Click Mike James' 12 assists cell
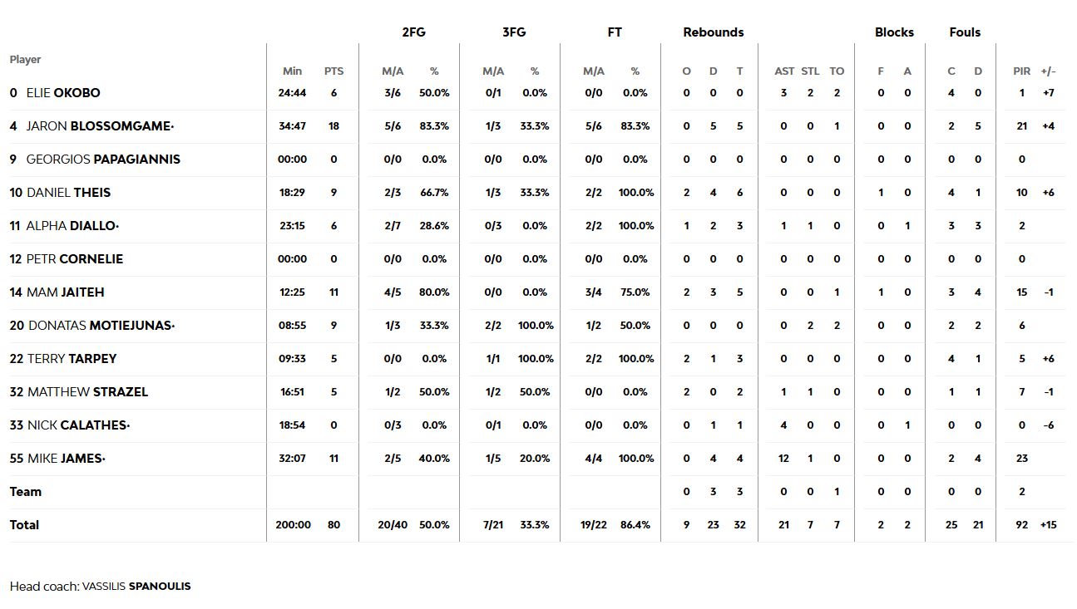Image resolution: width=1077 pixels, height=609 pixels. 783,459
